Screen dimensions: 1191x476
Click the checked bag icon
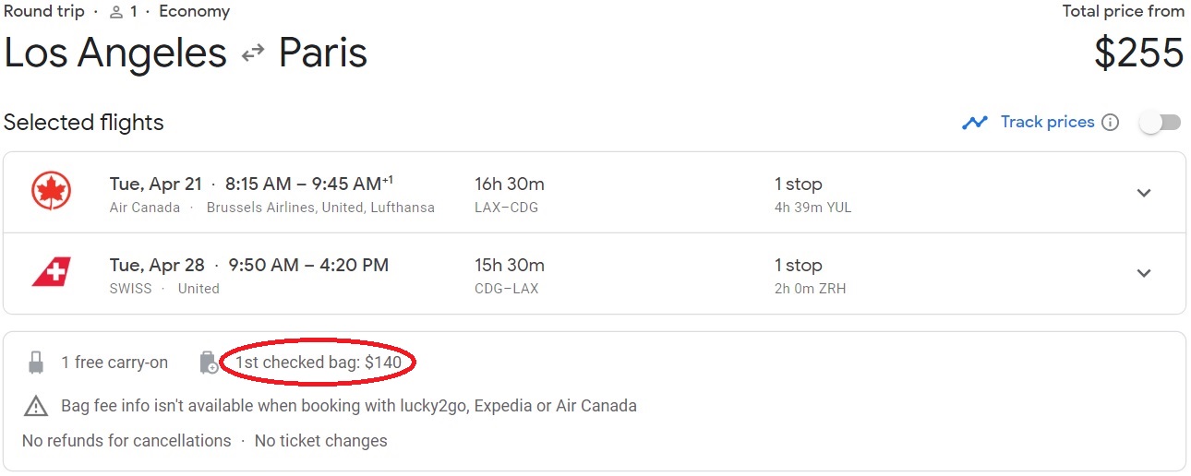(x=209, y=363)
